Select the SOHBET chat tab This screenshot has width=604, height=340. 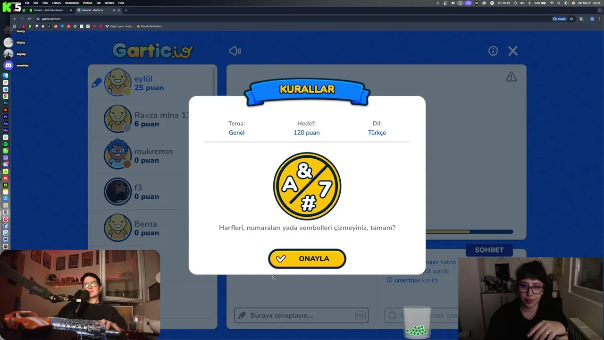click(489, 250)
